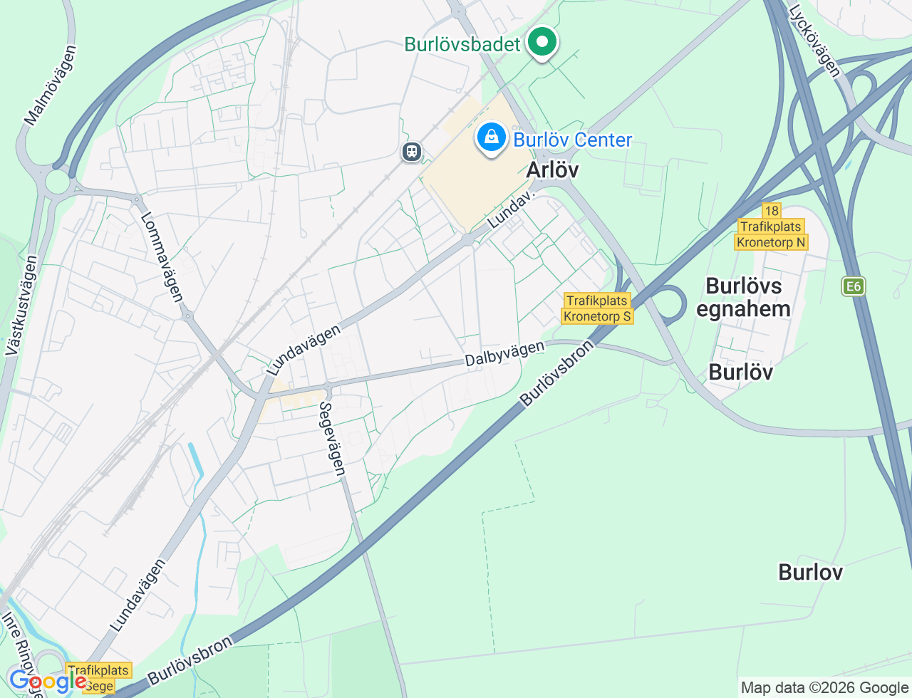The width and height of the screenshot is (912, 698).
Task: Click the Dalbyvägen road label
Action: pos(505,353)
